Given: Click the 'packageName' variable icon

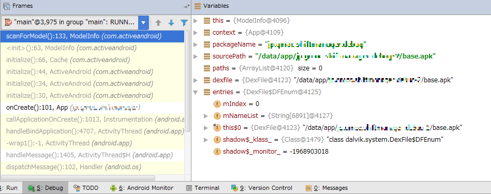Looking at the screenshot, I should [x=206, y=44].
